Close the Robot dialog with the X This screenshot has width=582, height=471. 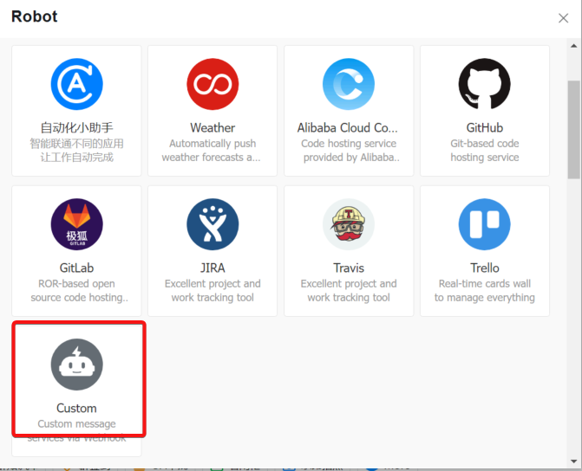point(564,18)
